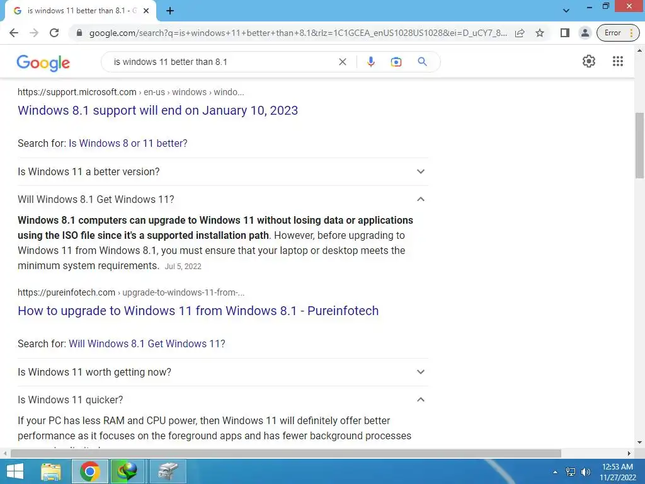This screenshot has width=645, height=484.
Task: Submit search with magnifier icon
Action: 422,62
